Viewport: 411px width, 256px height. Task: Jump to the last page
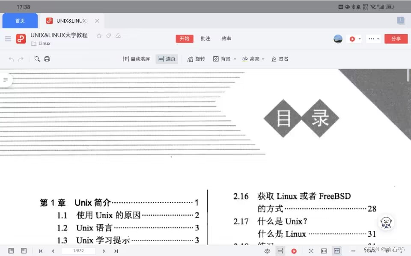116,251
